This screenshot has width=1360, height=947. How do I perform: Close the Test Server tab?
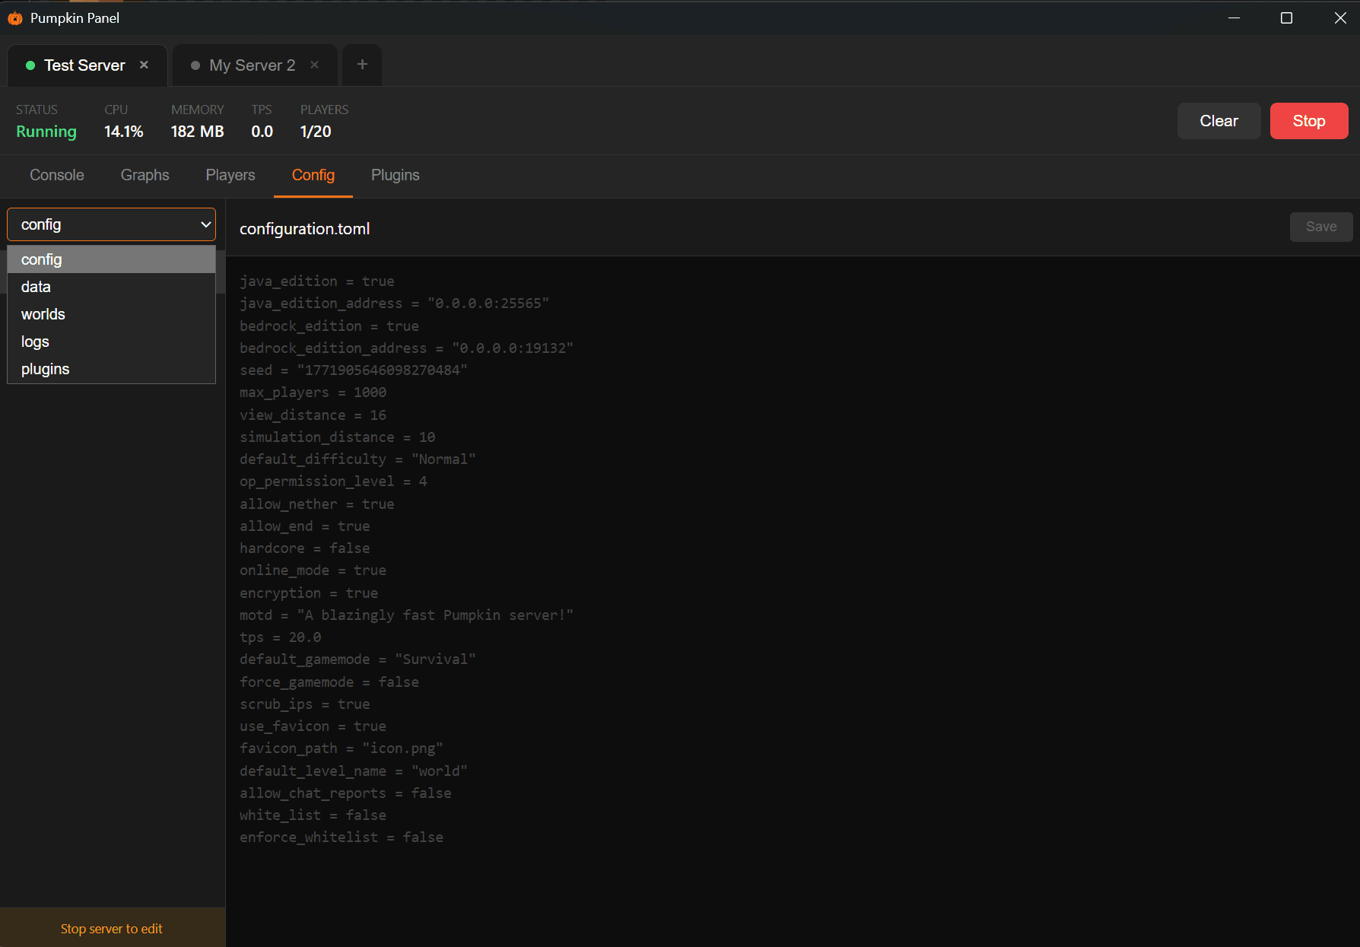click(144, 65)
